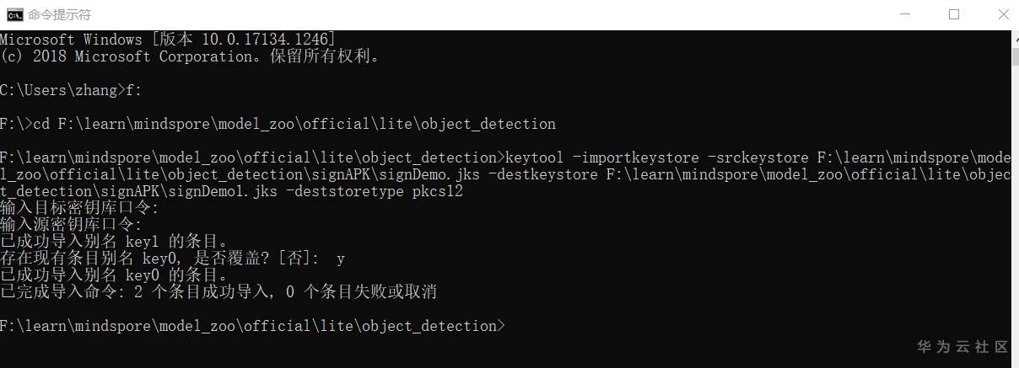The width and height of the screenshot is (1019, 368).
Task: Minimize the Command Prompt window
Action: point(907,14)
